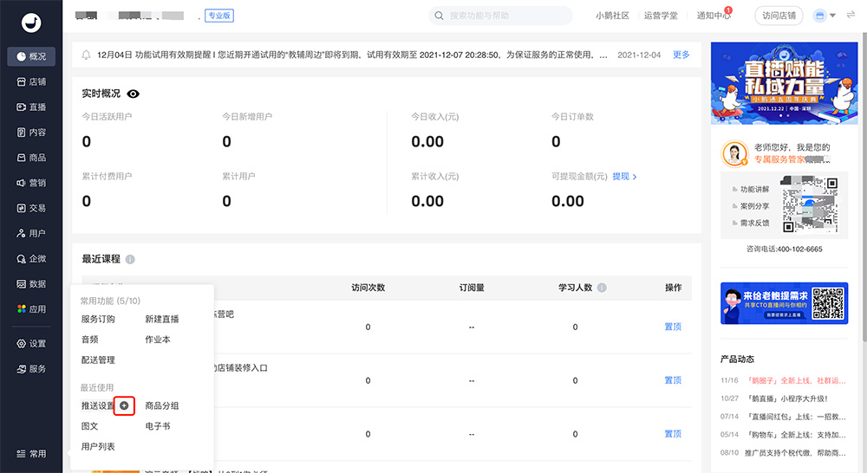Open the 营销 (Marketing) sidebar section
Viewport: 867px width, 473px height.
[31, 183]
